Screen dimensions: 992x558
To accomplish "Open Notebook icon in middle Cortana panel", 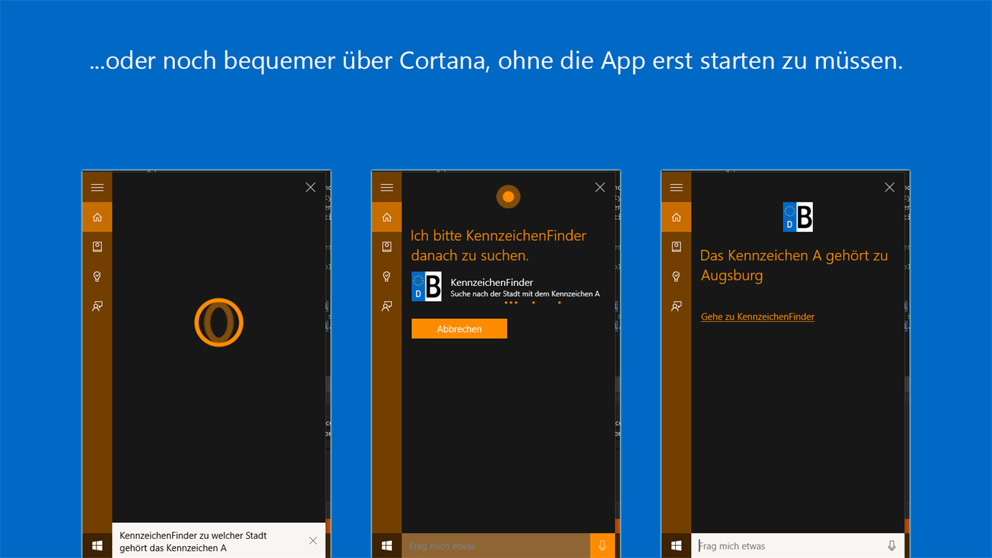I will point(386,247).
